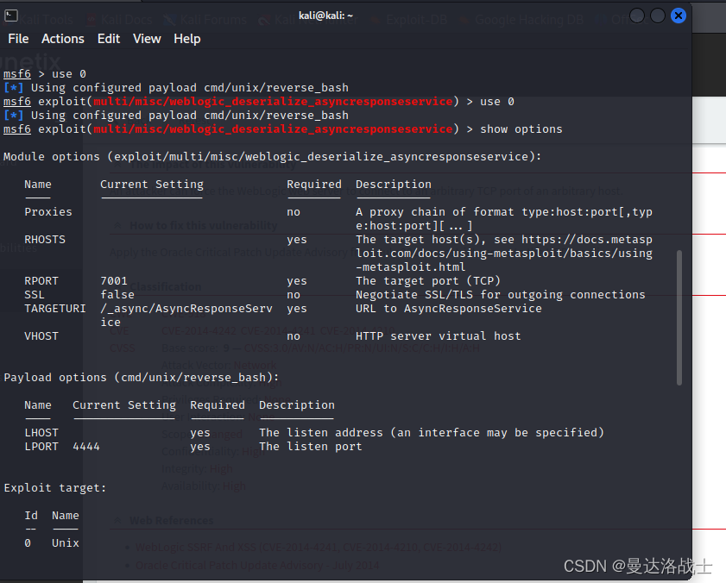Click 'The target port (TCP)' description
The width and height of the screenshot is (726, 583).
click(x=428, y=281)
